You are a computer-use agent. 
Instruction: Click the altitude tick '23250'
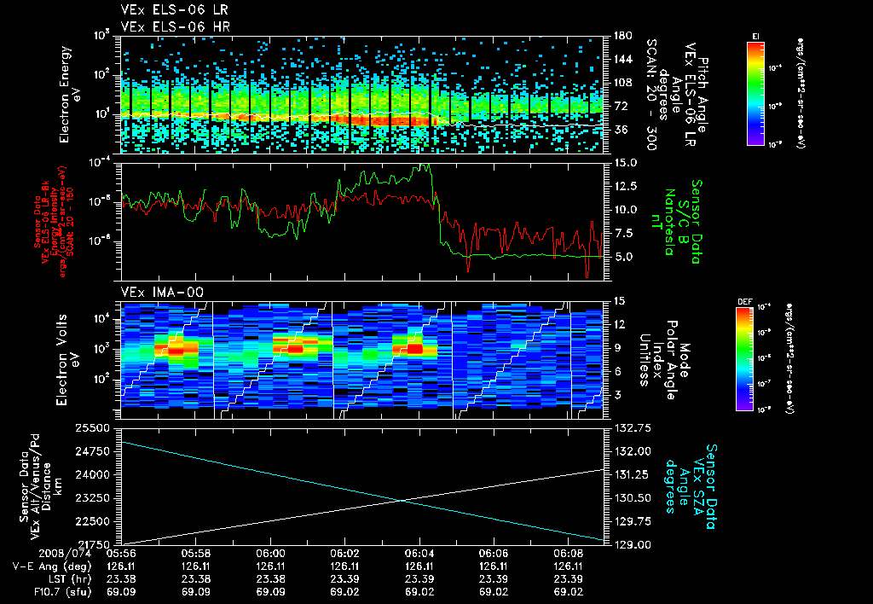pyautogui.click(x=92, y=498)
